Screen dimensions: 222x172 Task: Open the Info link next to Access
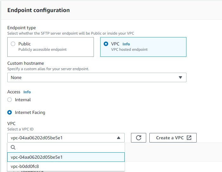click(27, 92)
